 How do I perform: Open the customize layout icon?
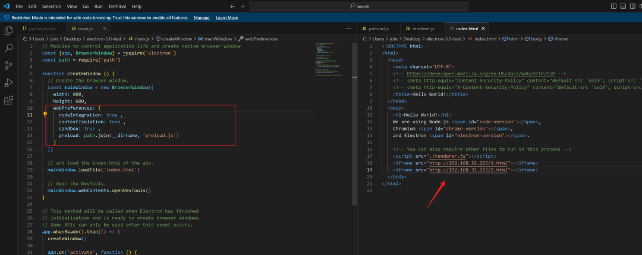(x=640, y=6)
